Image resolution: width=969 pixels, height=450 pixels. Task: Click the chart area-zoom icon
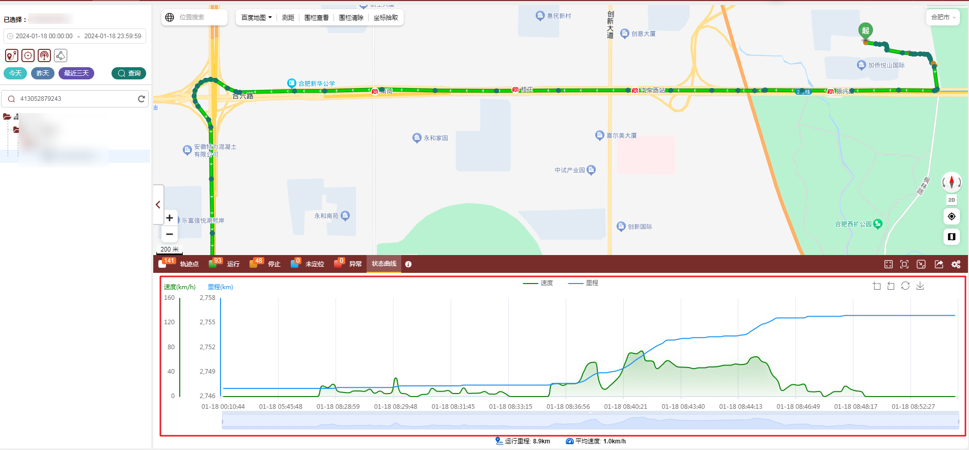[x=876, y=286]
